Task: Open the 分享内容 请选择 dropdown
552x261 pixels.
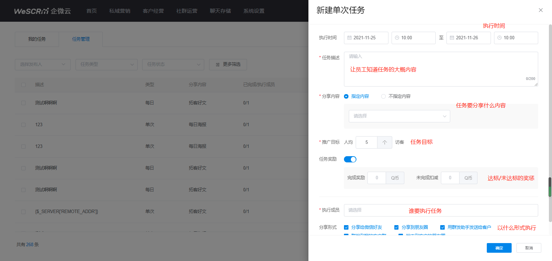Action: pyautogui.click(x=399, y=116)
